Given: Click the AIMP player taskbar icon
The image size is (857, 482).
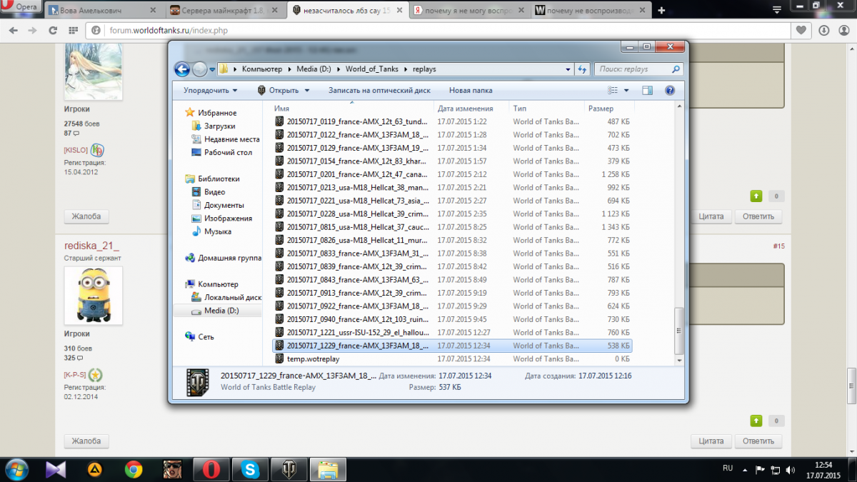Looking at the screenshot, I should point(94,469).
